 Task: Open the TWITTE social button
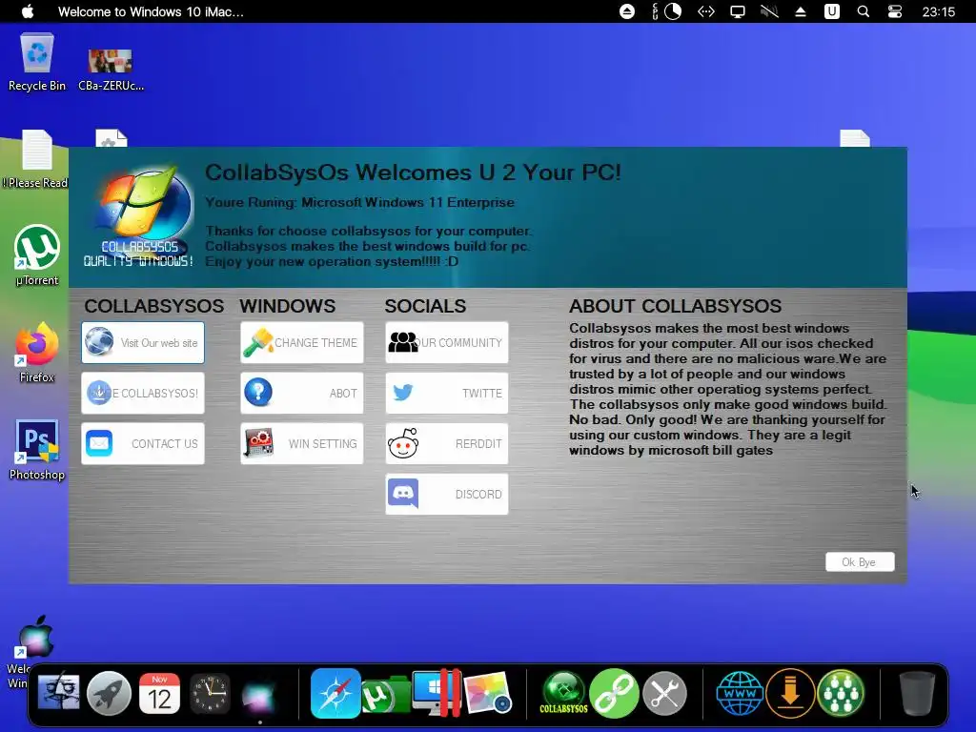click(447, 393)
